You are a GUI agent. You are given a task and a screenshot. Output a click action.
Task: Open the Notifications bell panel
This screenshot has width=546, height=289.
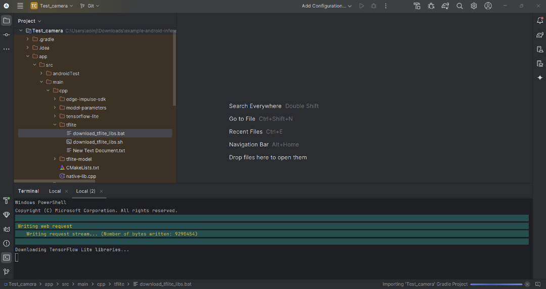point(540,21)
